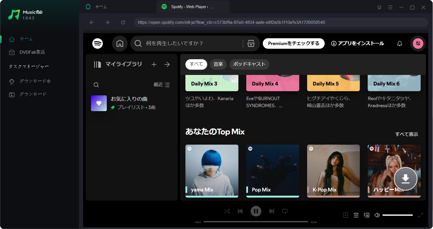433x229 pixels.
Task: Collapse the マイライブラリ panel icon
Action: [97, 64]
